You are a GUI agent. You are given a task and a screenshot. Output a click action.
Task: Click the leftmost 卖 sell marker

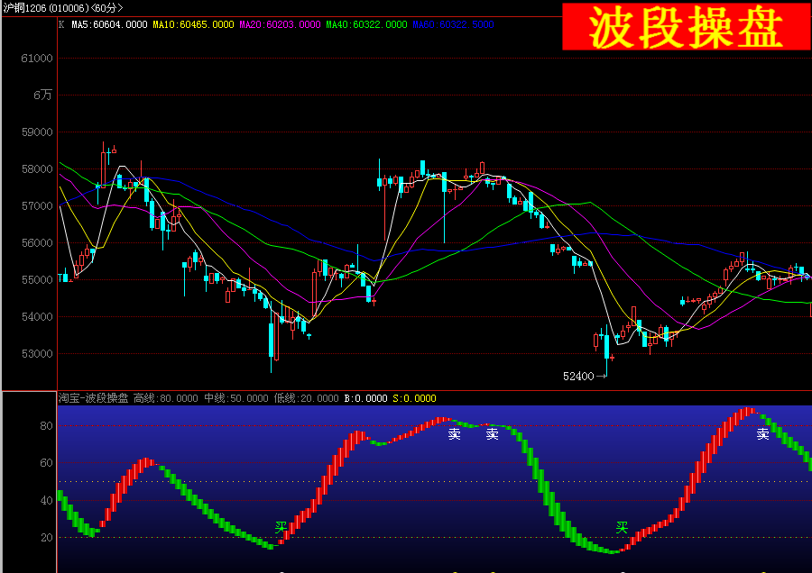coord(454,434)
